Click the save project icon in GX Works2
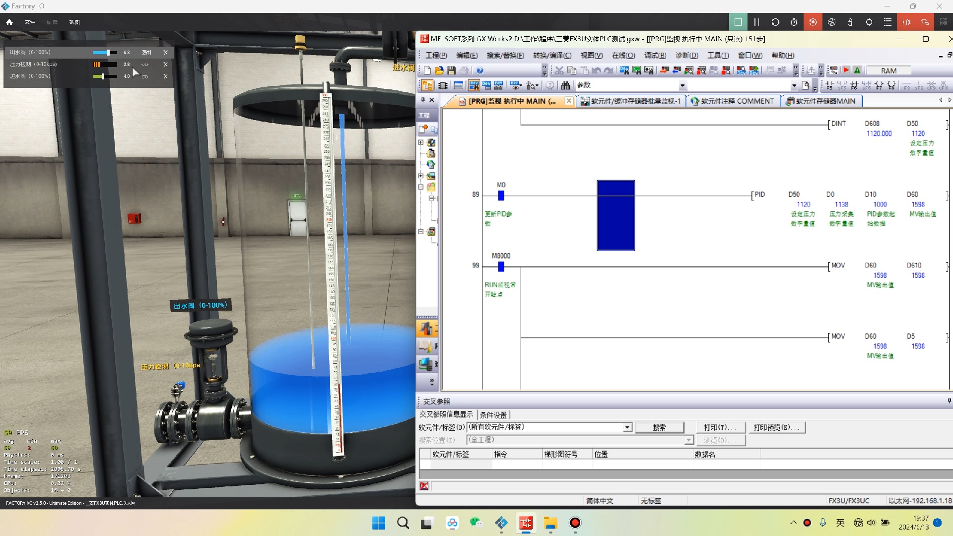Screen dimensions: 953x536 coord(451,70)
